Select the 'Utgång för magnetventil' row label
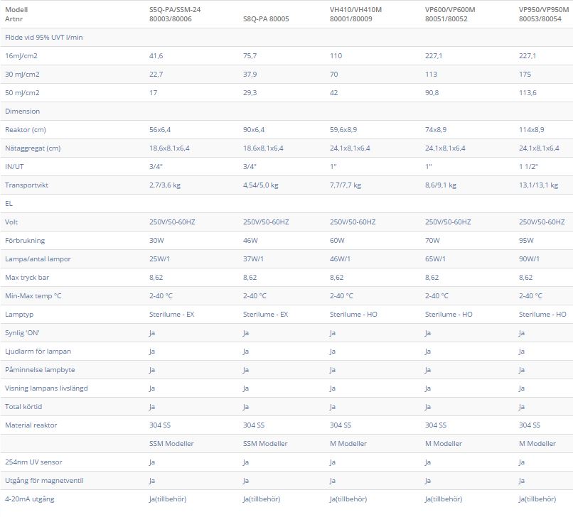The image size is (573, 517). pos(44,480)
